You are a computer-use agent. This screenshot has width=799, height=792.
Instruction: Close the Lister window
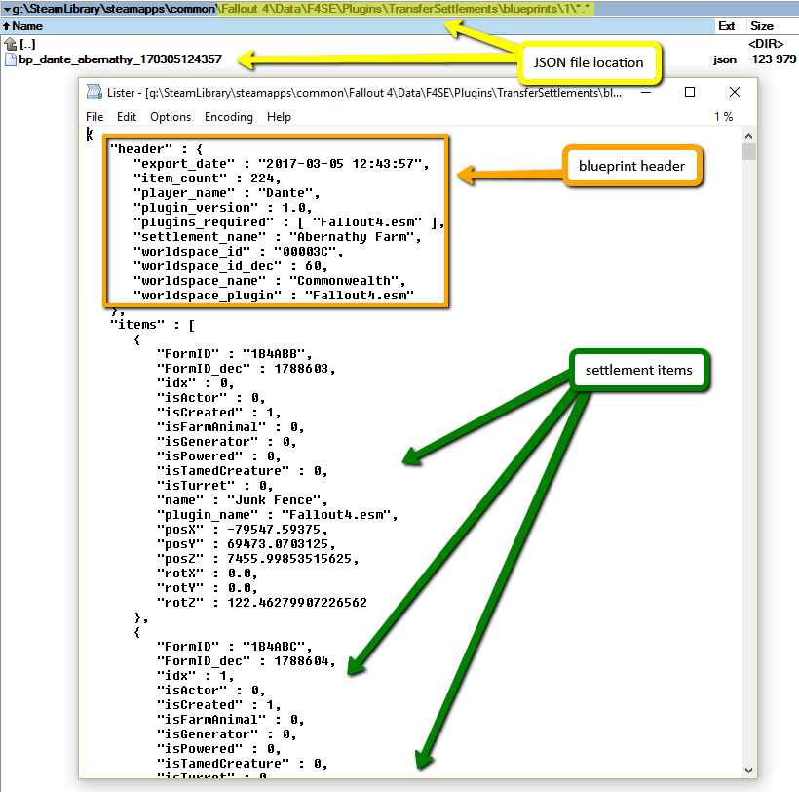tap(735, 92)
